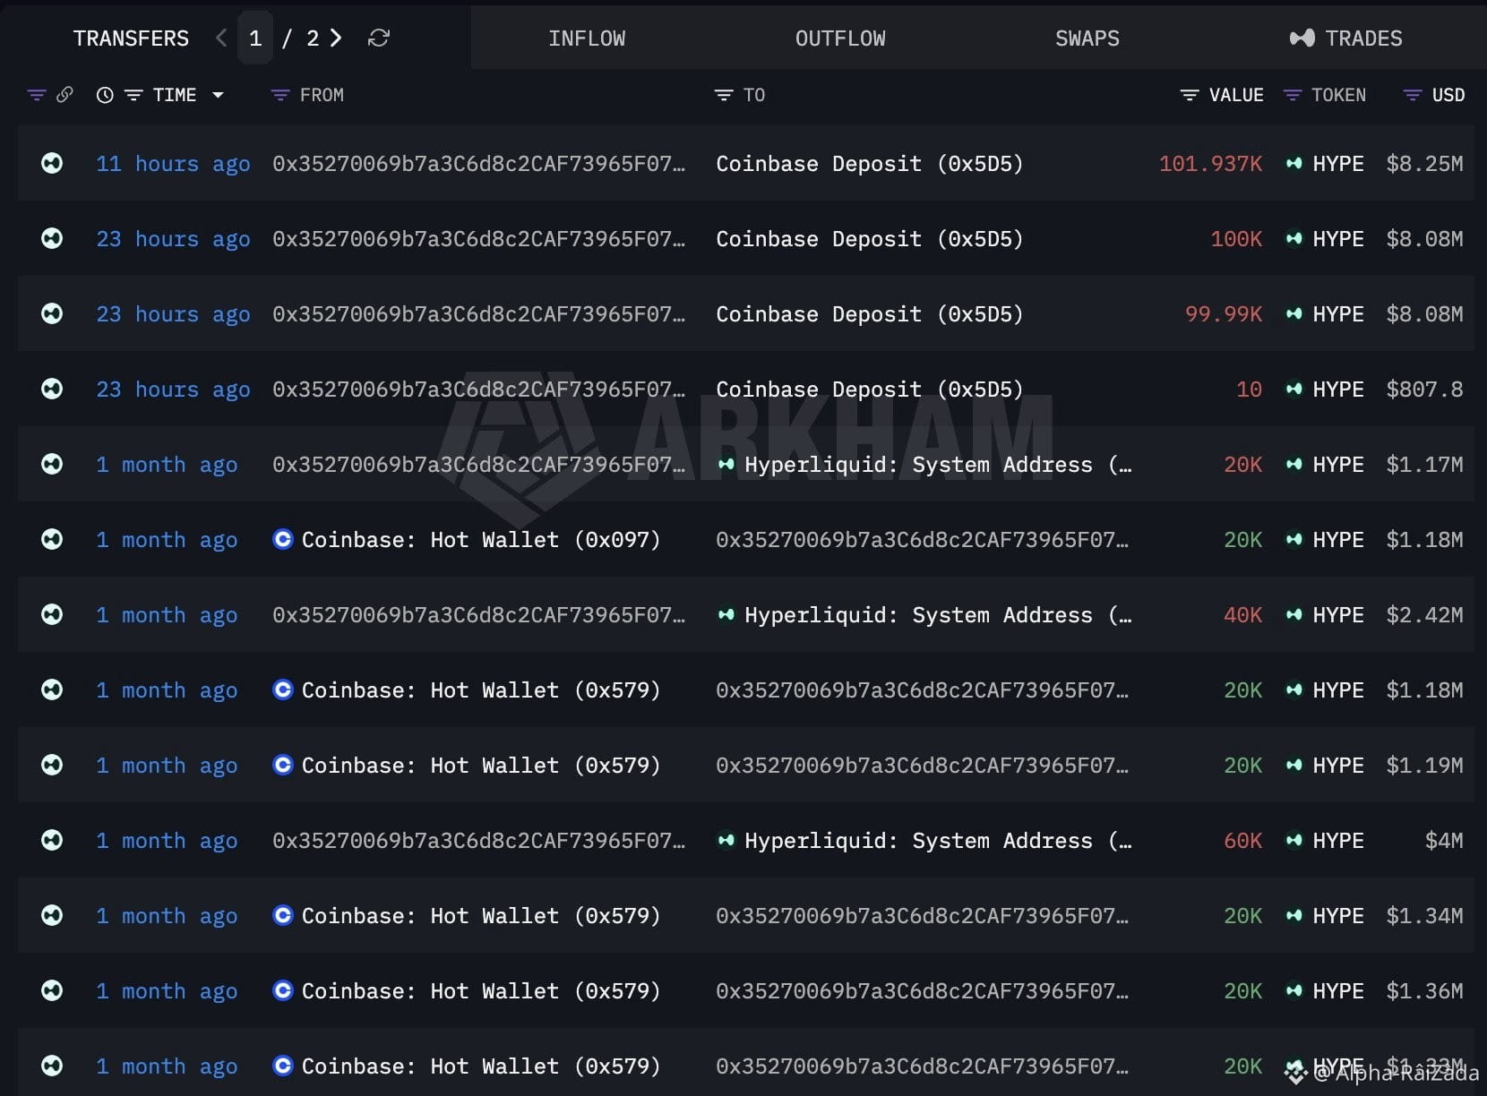Click chain icon on 100K transfer row
The width and height of the screenshot is (1487, 1096).
pyautogui.click(x=52, y=238)
